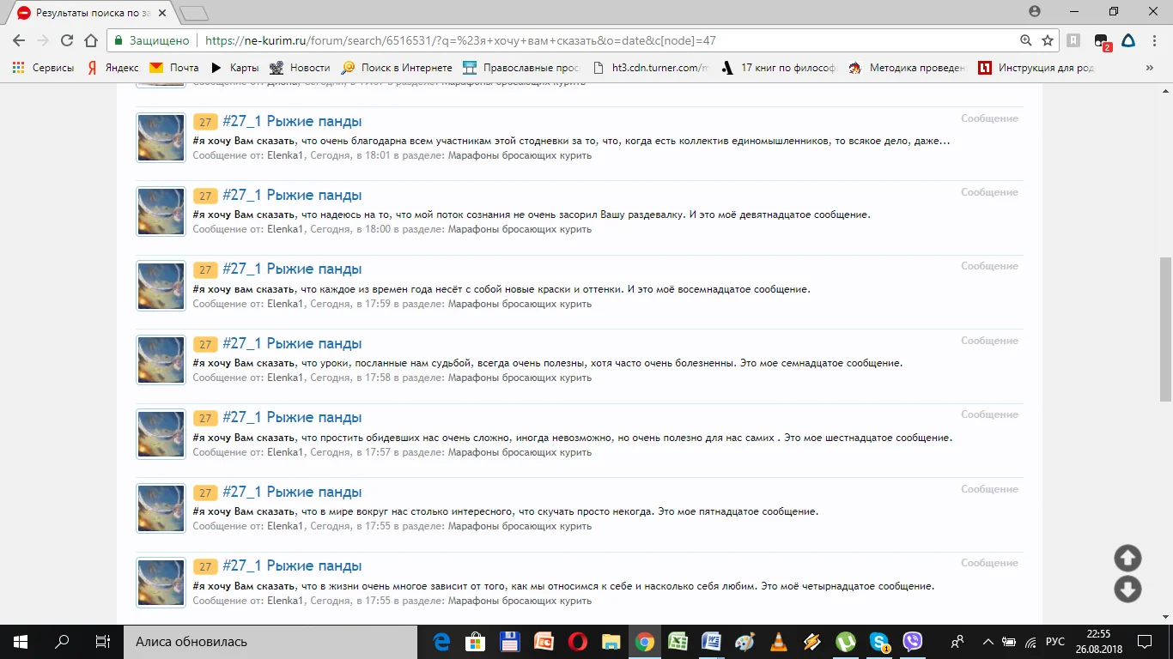1173x659 pixels.
Task: Switch the keyboard language from РУС
Action: pyautogui.click(x=1055, y=642)
